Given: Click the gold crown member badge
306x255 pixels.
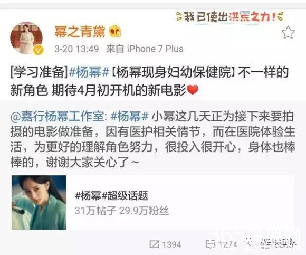Looking at the screenshot, I should [115, 32].
